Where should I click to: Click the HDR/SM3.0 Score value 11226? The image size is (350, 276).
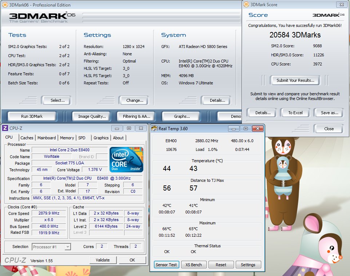point(318,55)
